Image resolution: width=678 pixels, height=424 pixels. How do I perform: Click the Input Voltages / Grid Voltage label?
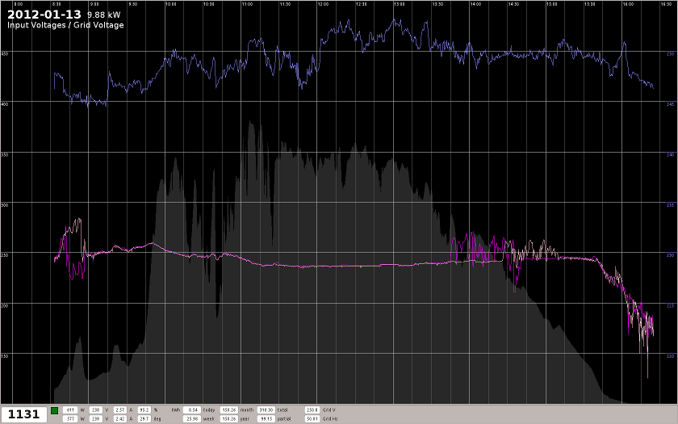pos(65,25)
